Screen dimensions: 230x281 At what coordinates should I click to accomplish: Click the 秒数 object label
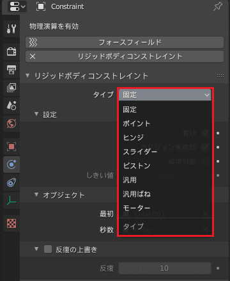[x=107, y=230]
